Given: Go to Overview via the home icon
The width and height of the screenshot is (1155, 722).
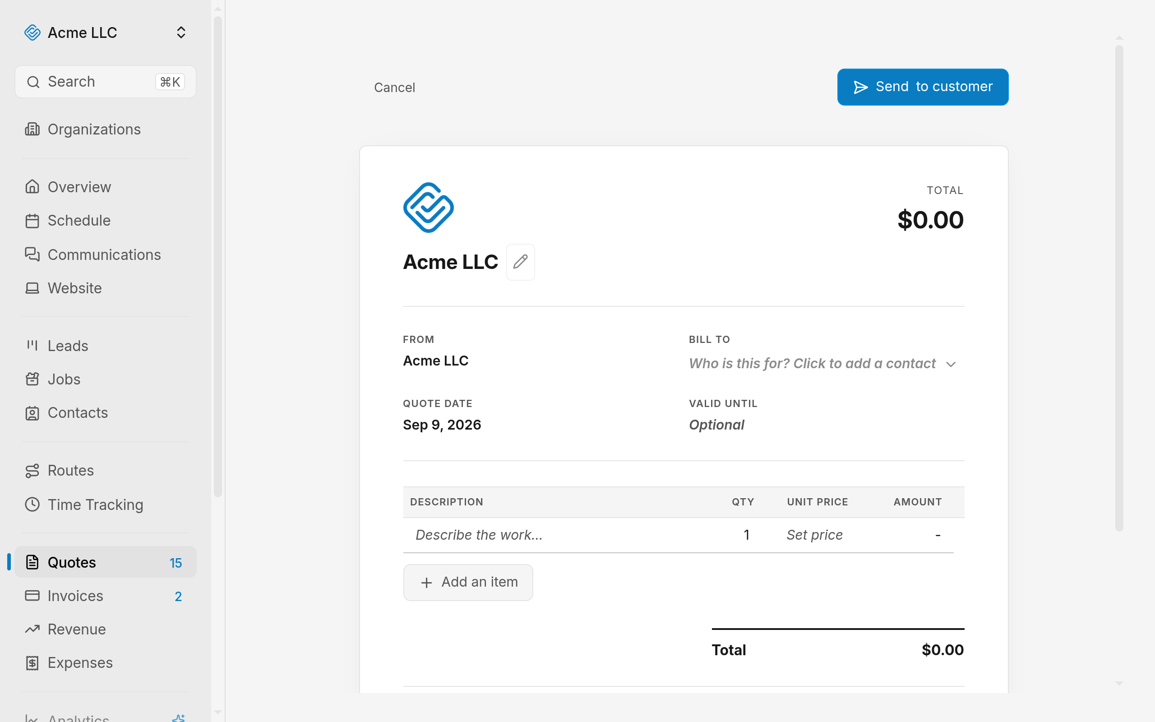Looking at the screenshot, I should click(x=32, y=187).
